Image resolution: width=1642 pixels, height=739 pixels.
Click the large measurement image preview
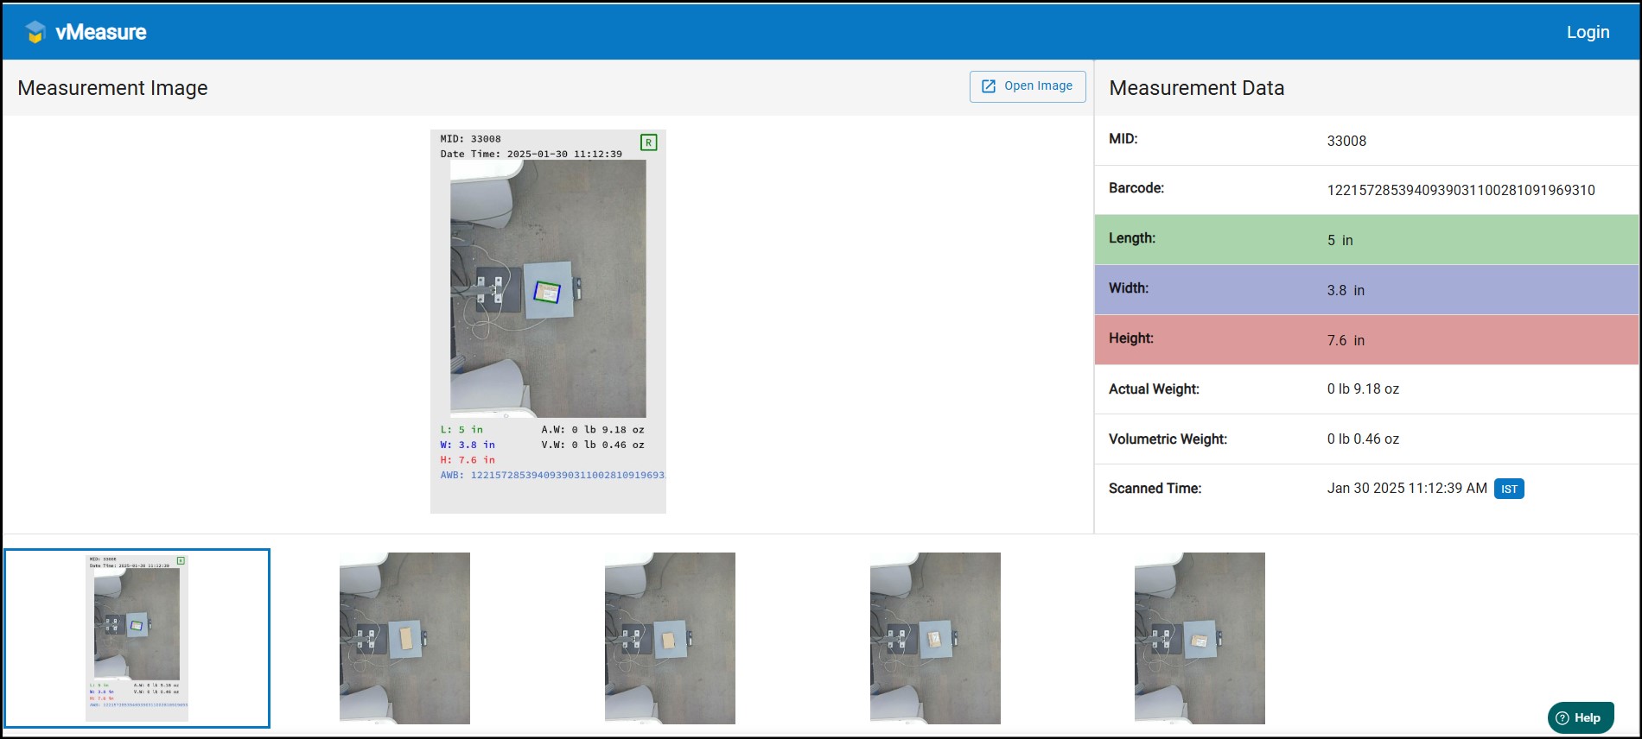tap(548, 321)
